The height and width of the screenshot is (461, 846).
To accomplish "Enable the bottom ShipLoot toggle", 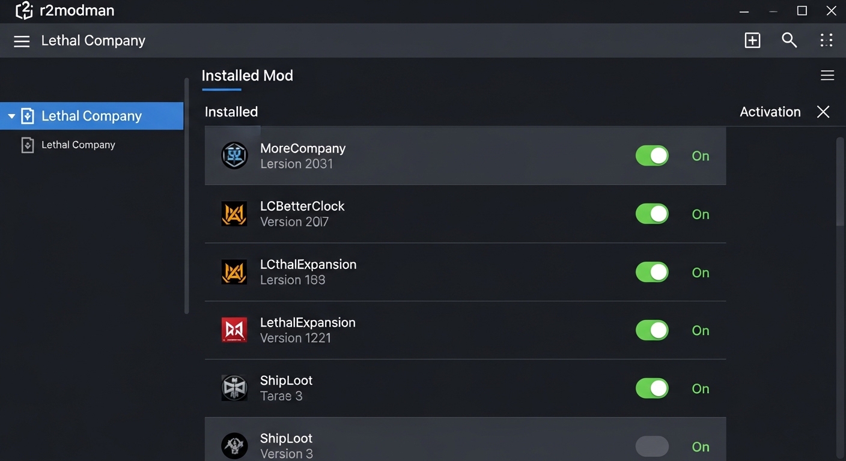I will pyautogui.click(x=652, y=447).
